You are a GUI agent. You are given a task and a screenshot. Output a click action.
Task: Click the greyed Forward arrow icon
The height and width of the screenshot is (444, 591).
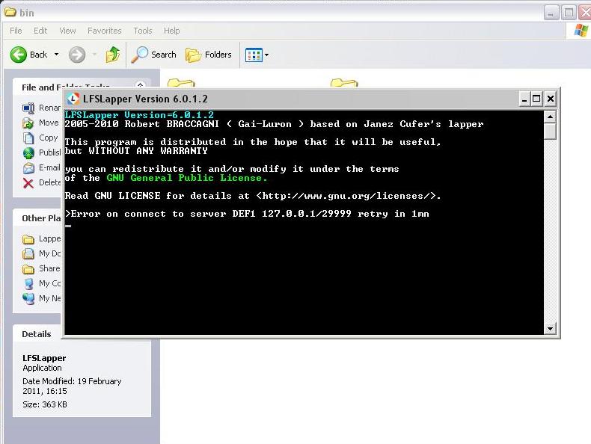77,55
